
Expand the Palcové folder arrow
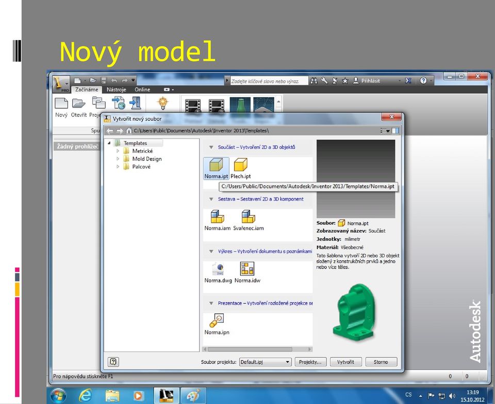click(x=118, y=167)
